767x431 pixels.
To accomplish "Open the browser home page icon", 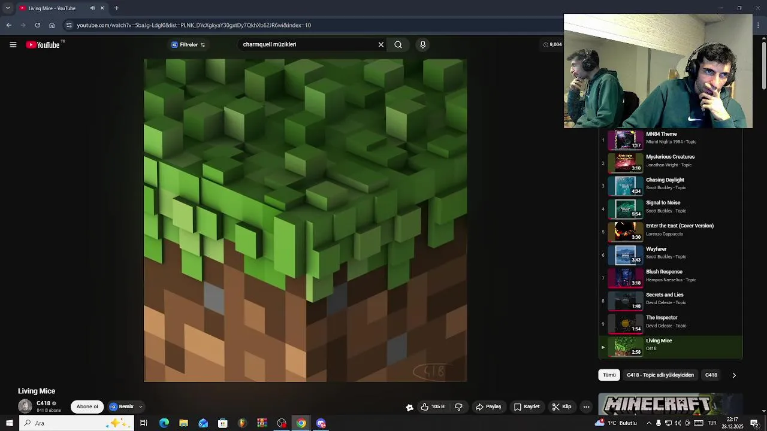I will (x=52, y=25).
